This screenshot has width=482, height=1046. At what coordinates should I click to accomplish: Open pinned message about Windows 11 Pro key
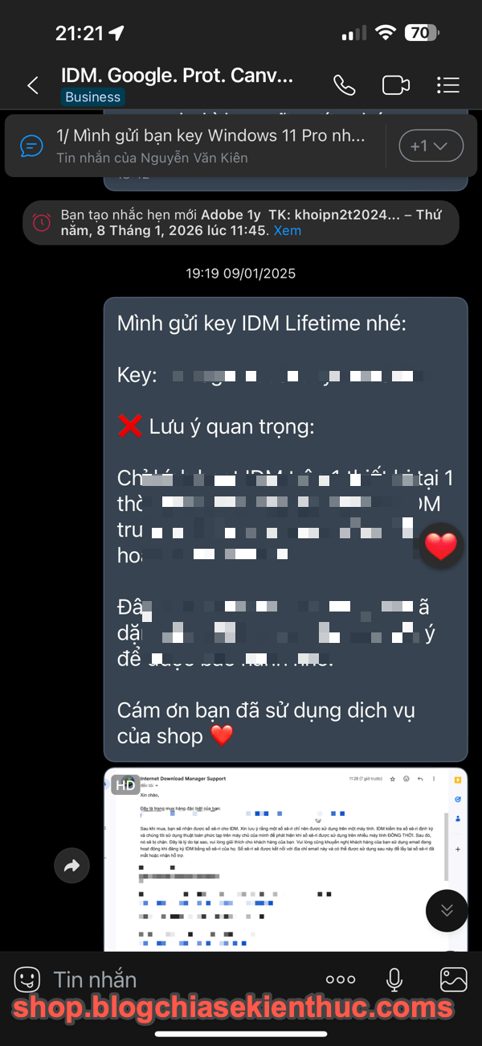tap(210, 146)
